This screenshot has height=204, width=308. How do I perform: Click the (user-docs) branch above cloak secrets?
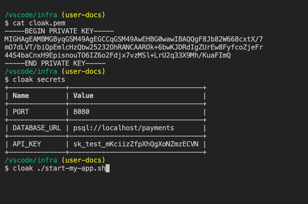83,71
